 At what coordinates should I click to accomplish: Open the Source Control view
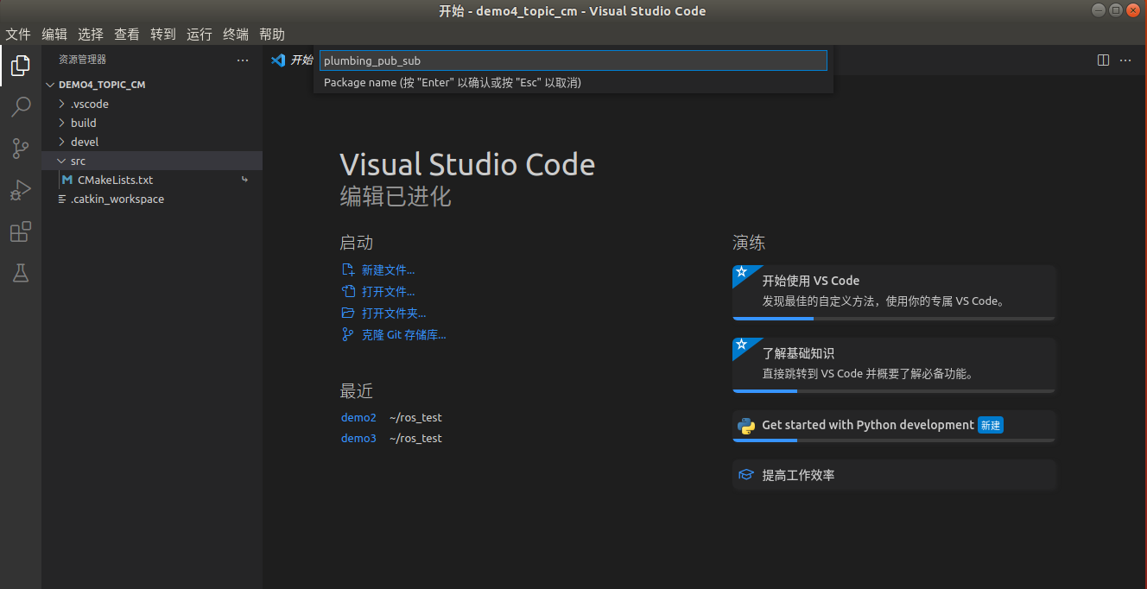(21, 149)
